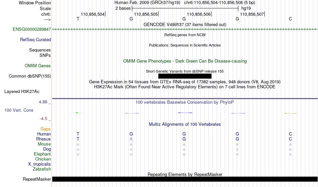Image resolution: width=318 pixels, height=187 pixels.
Task: Click the reference base T in ruler row
Action: 78,19
